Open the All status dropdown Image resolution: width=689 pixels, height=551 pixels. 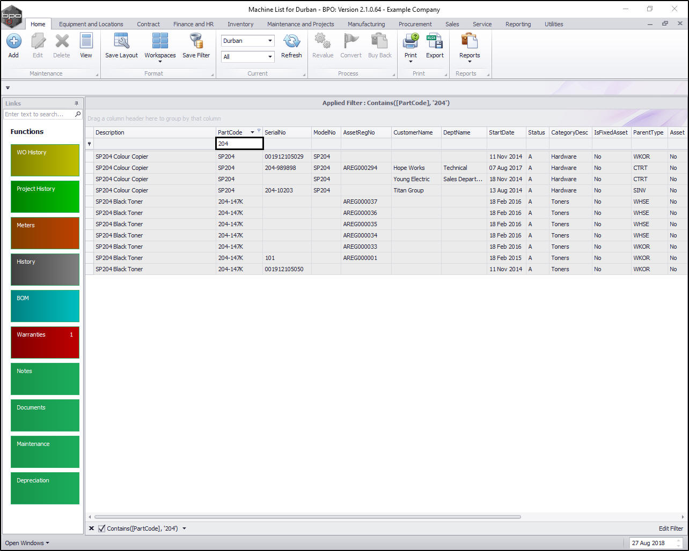tap(270, 57)
